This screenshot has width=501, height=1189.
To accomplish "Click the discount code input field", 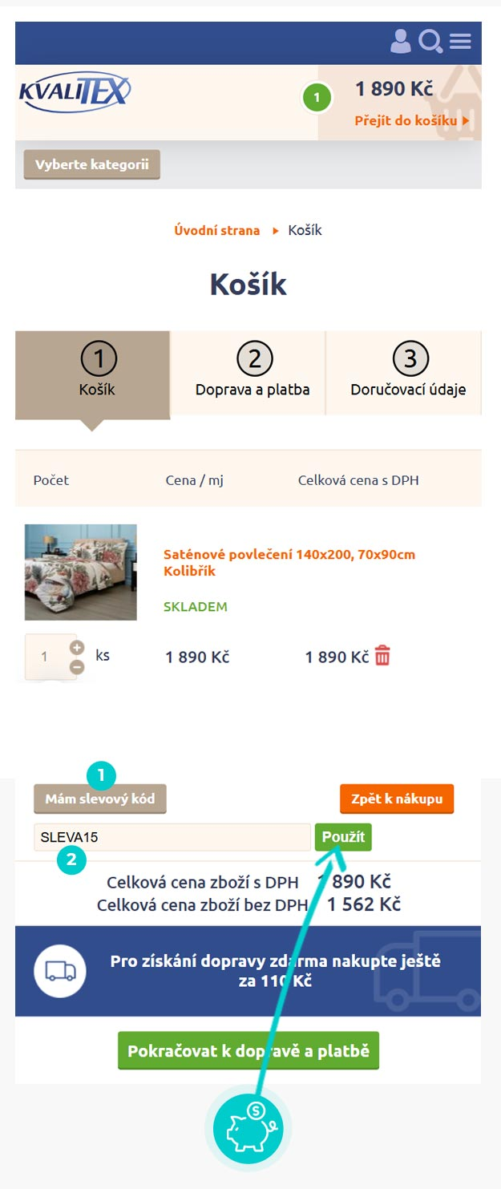I will (172, 837).
